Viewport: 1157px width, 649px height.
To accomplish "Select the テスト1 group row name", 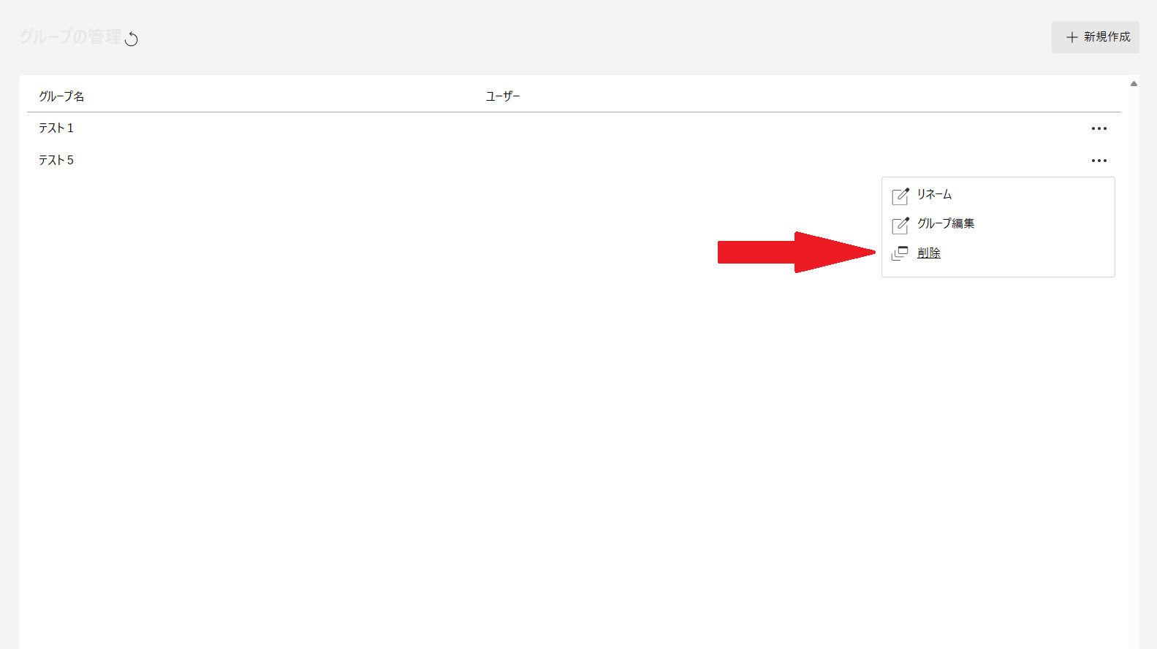I will point(56,128).
